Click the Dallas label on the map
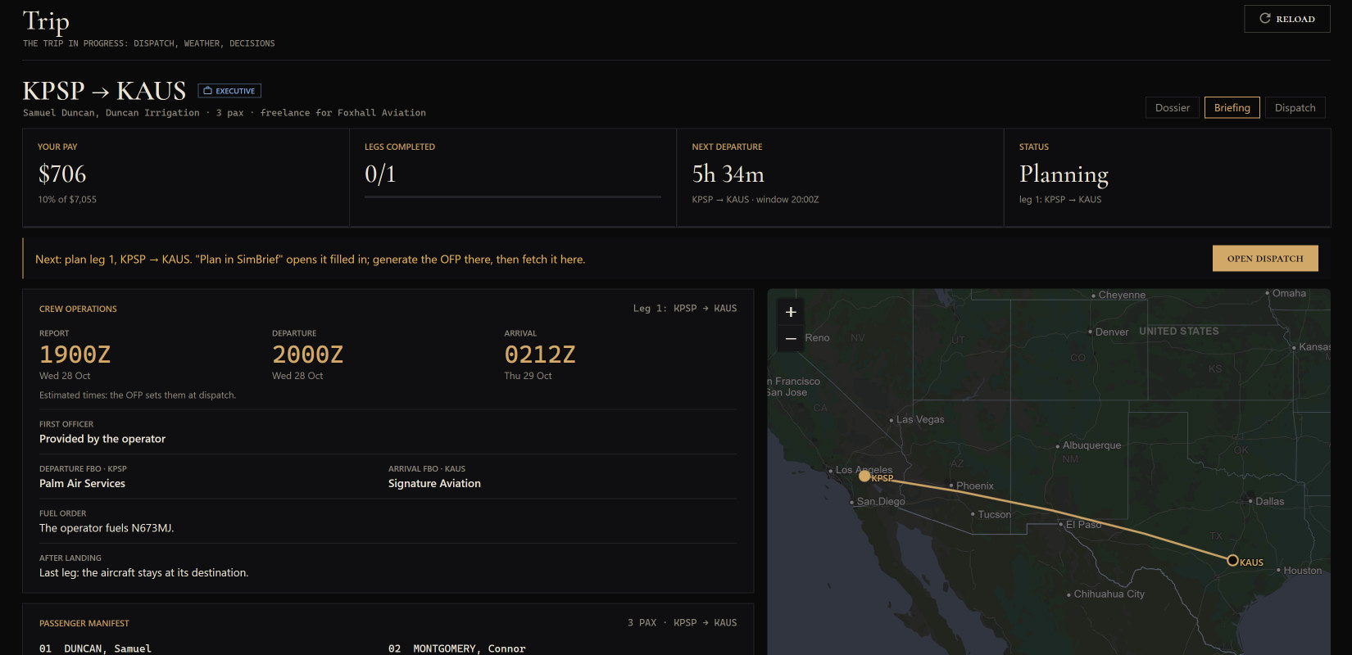The width and height of the screenshot is (1352, 655). pos(1269,501)
